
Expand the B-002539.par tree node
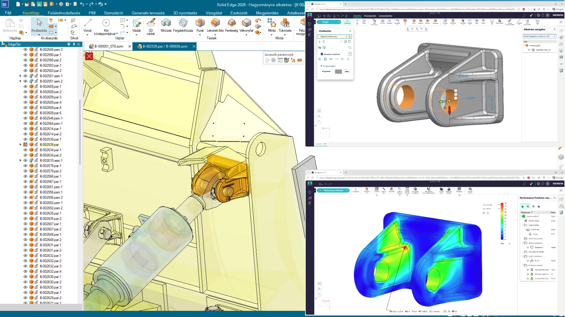point(20,145)
